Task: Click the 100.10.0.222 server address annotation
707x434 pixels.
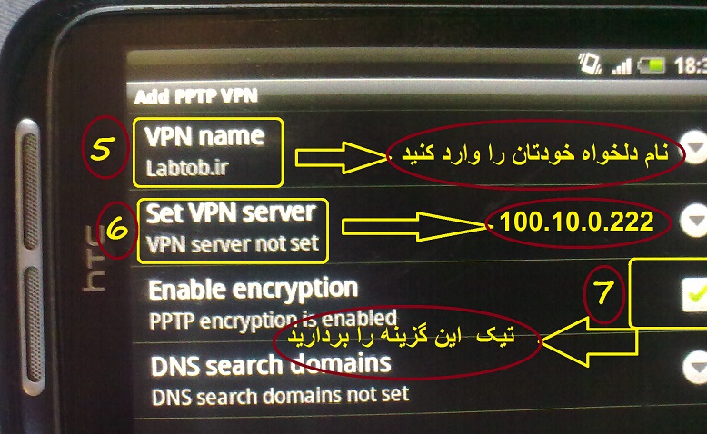Action: (577, 222)
